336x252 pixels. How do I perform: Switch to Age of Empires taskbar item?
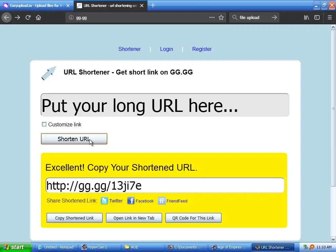[229, 247]
